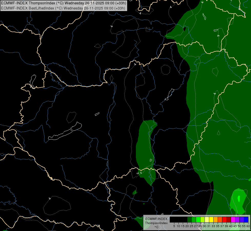251x231 pixels.
Task: Pick the dark red 39–40 legend swatch
Action: 229,219
